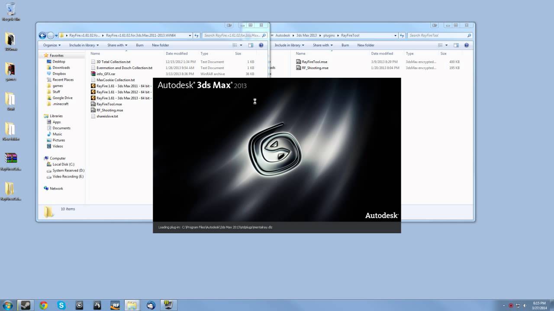Toggle preview pane in the left explorer window
The height and width of the screenshot is (311, 554).
(x=251, y=45)
